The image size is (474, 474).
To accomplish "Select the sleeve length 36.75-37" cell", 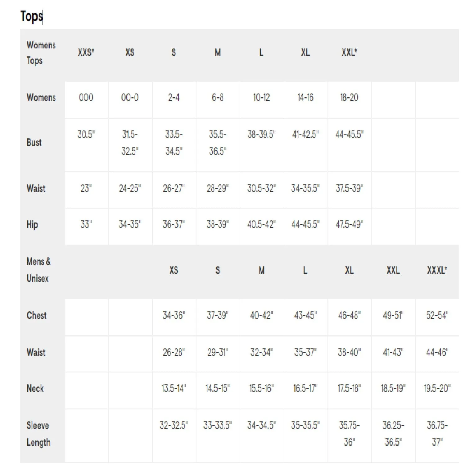I will 437,433.
